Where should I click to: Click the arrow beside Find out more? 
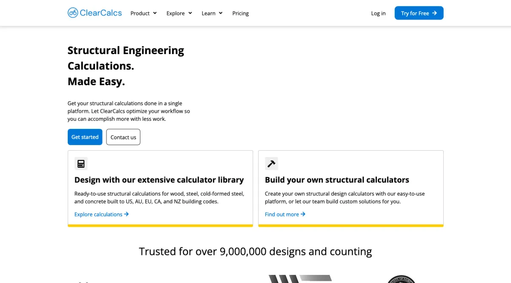point(303,214)
